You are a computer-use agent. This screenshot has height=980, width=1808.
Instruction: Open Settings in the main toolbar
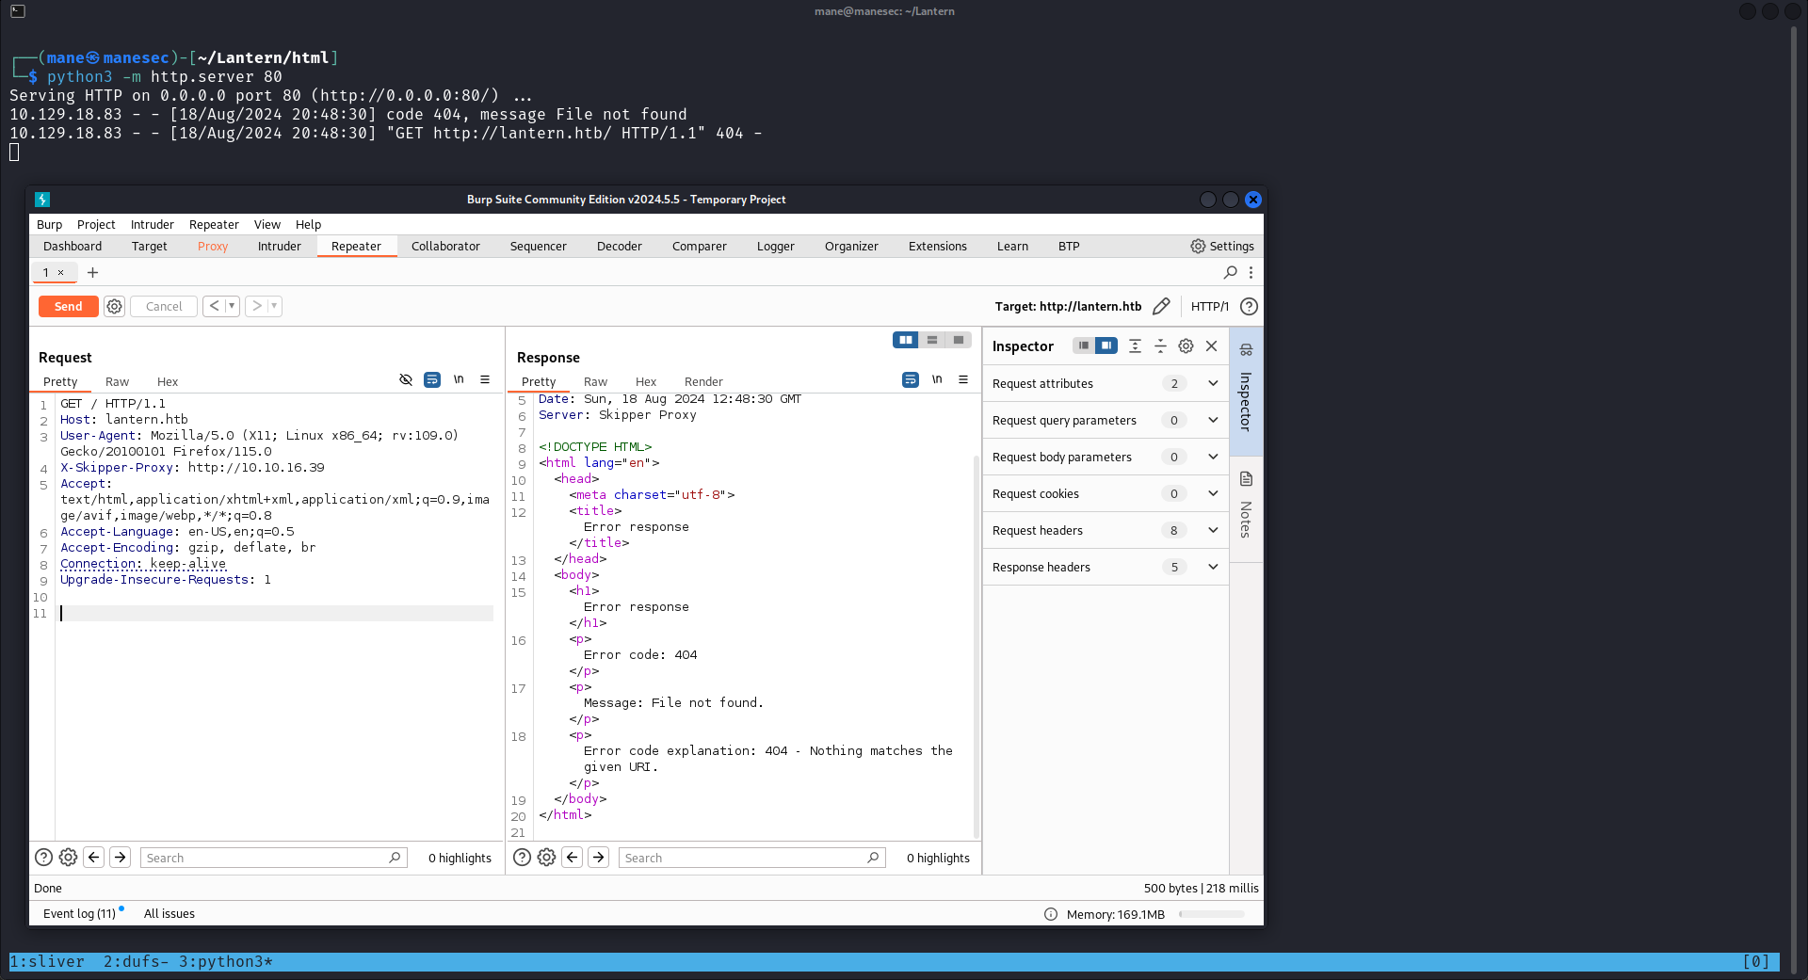1221,247
